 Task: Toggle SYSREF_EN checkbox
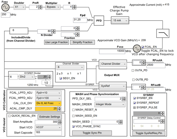pos(135,98)
